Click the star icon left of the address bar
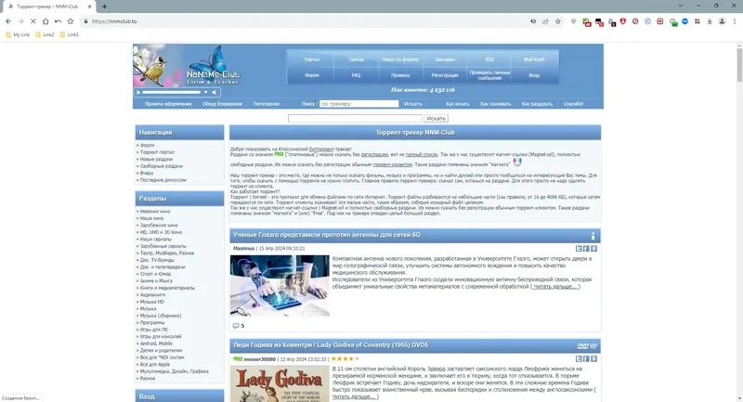 71,21
